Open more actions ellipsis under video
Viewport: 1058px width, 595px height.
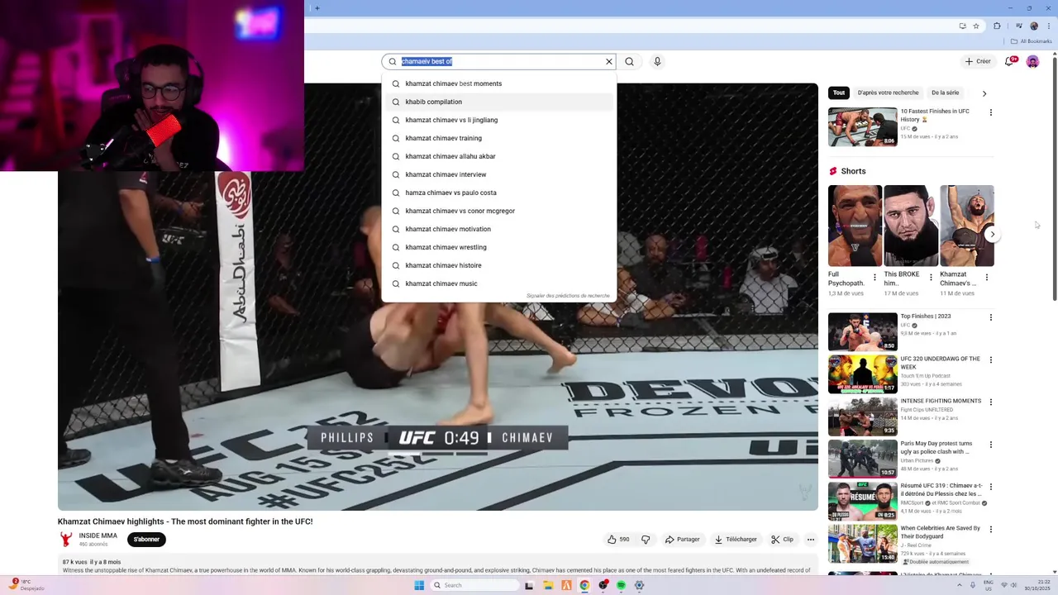coord(811,540)
